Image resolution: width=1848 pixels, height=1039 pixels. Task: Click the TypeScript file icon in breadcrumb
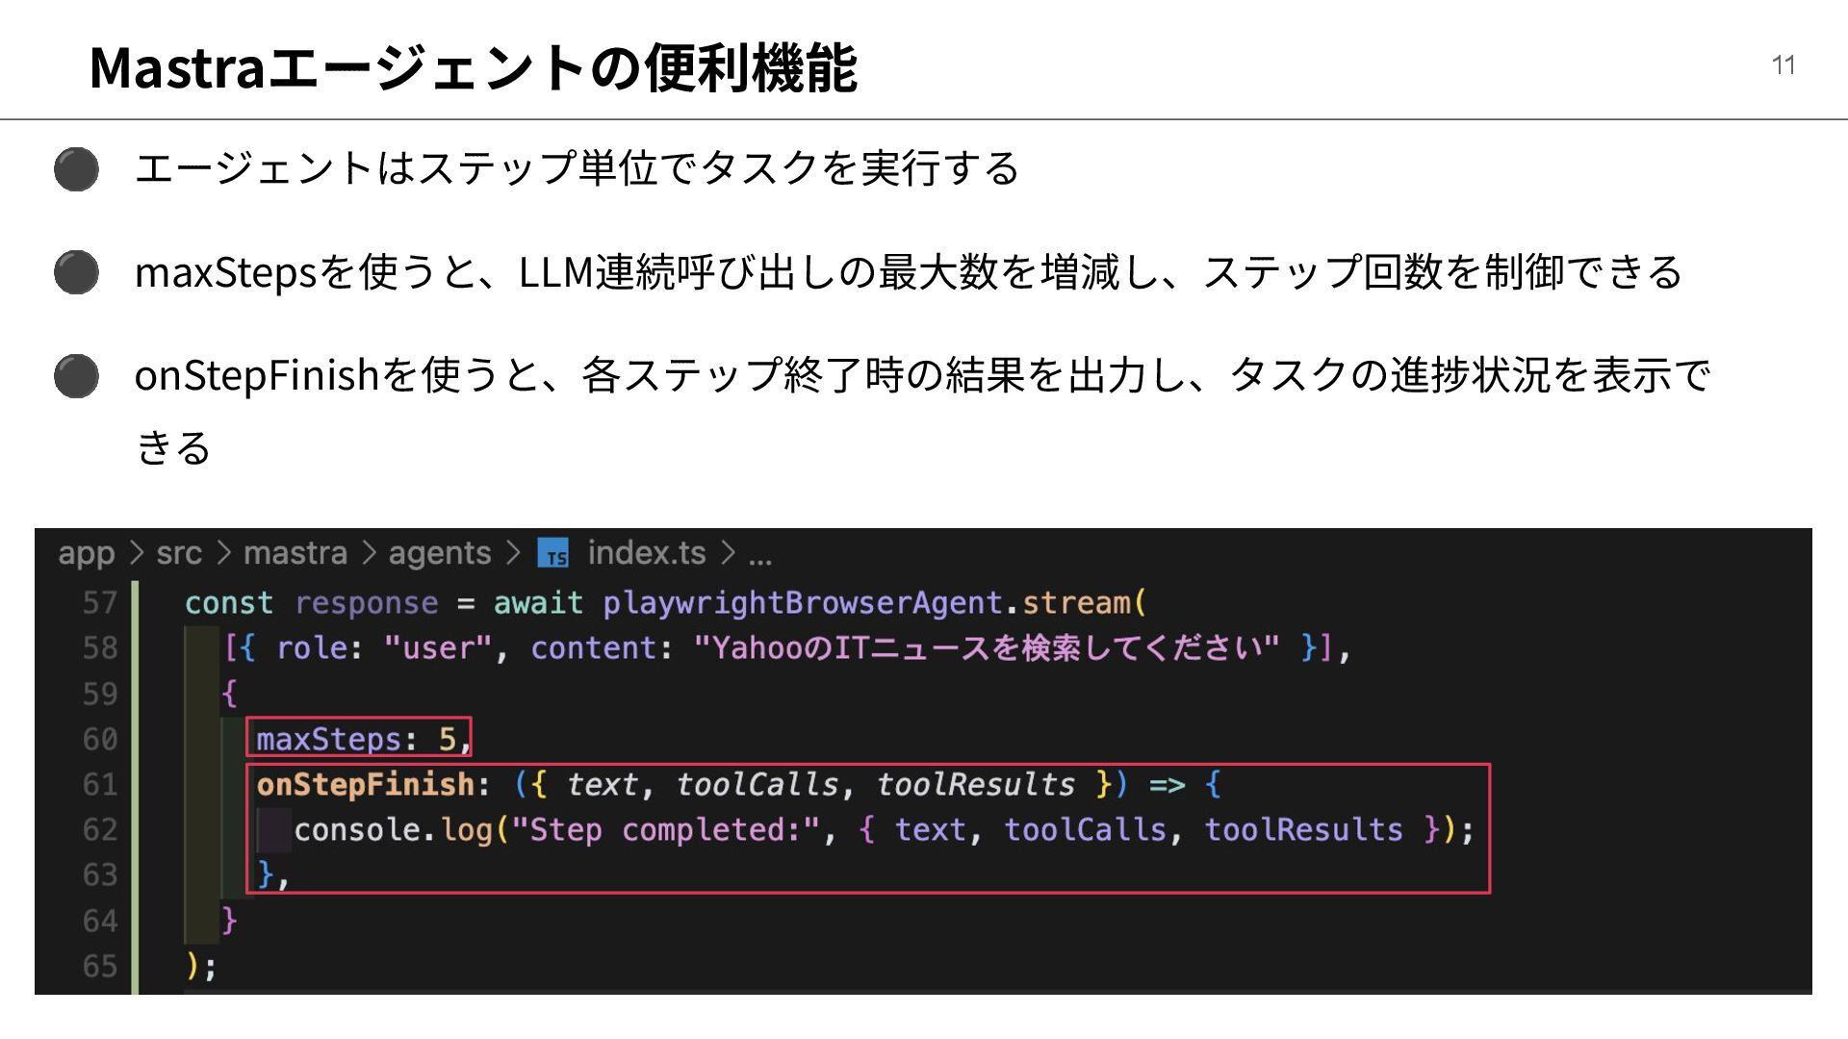[x=553, y=554]
